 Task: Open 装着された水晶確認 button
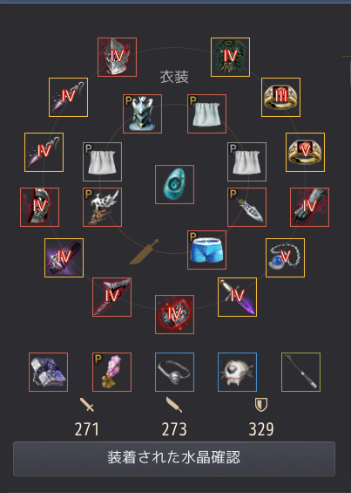(174, 459)
